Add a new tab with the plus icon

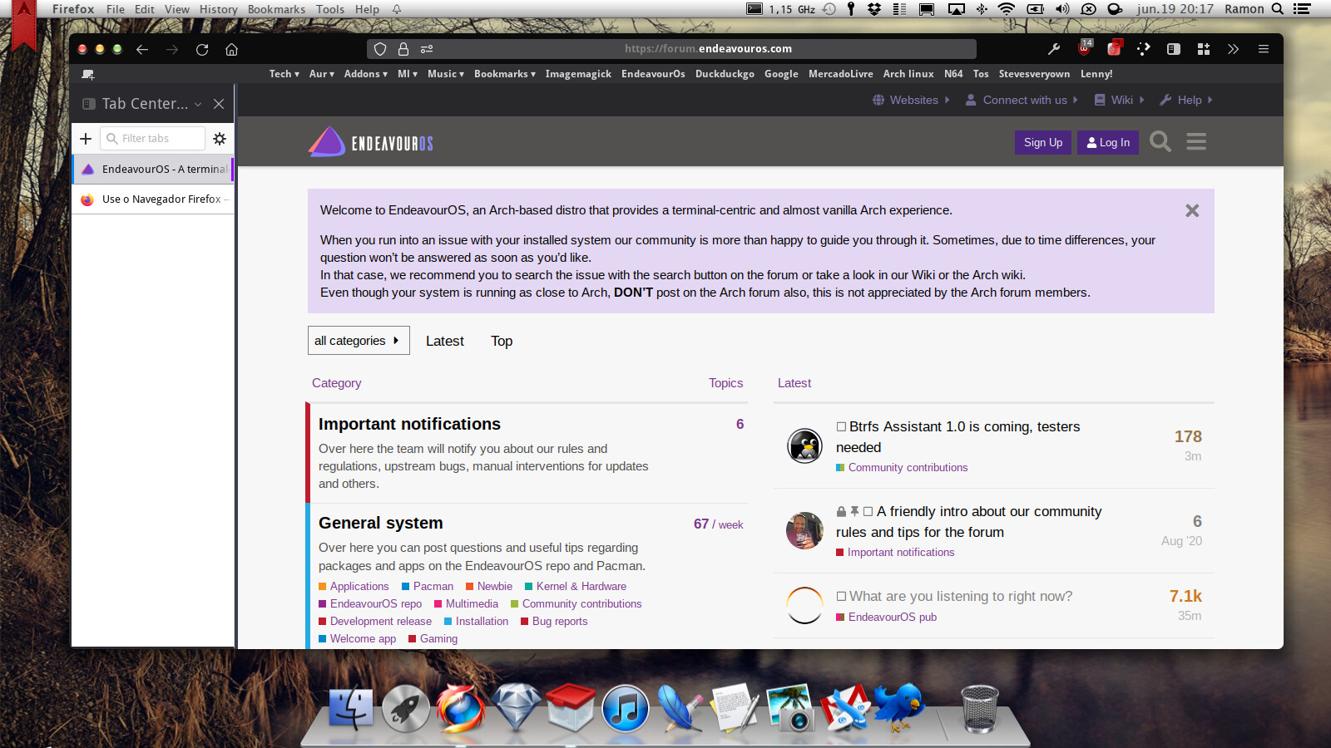[x=86, y=139]
